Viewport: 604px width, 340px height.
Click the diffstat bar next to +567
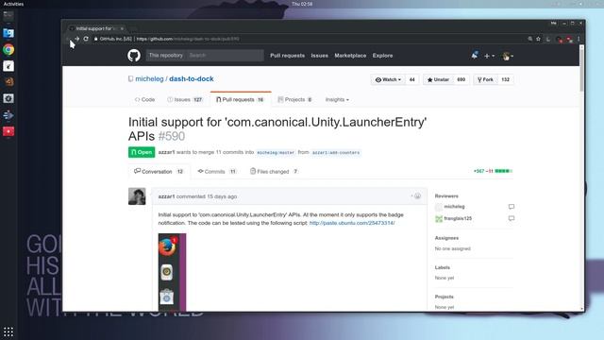pyautogui.click(x=503, y=171)
